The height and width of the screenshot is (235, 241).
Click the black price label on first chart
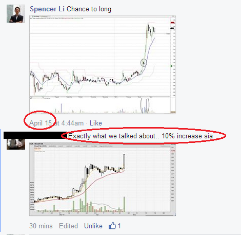click(x=172, y=28)
